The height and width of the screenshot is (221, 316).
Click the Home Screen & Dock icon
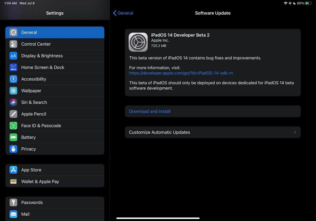[x=13, y=67]
